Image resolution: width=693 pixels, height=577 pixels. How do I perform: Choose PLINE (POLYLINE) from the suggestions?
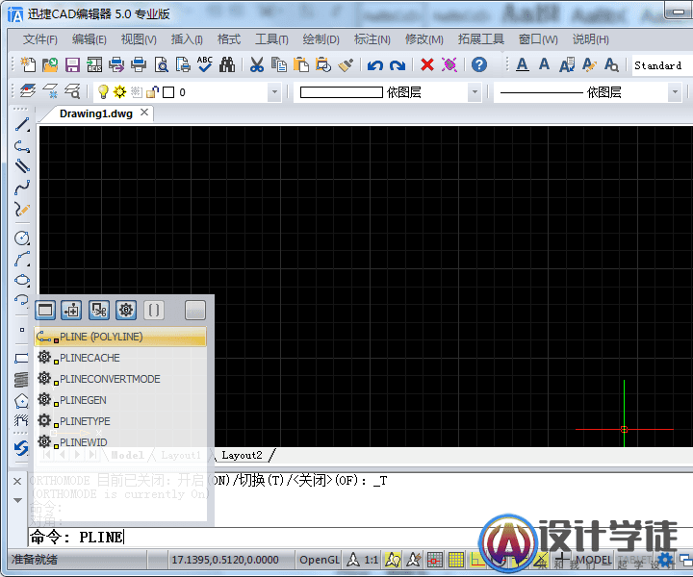pos(120,337)
